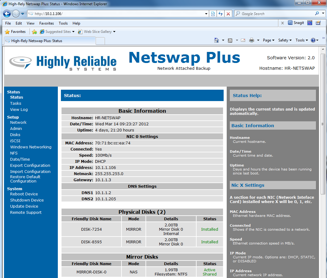Go back with the browser Back arrow

[7, 14]
